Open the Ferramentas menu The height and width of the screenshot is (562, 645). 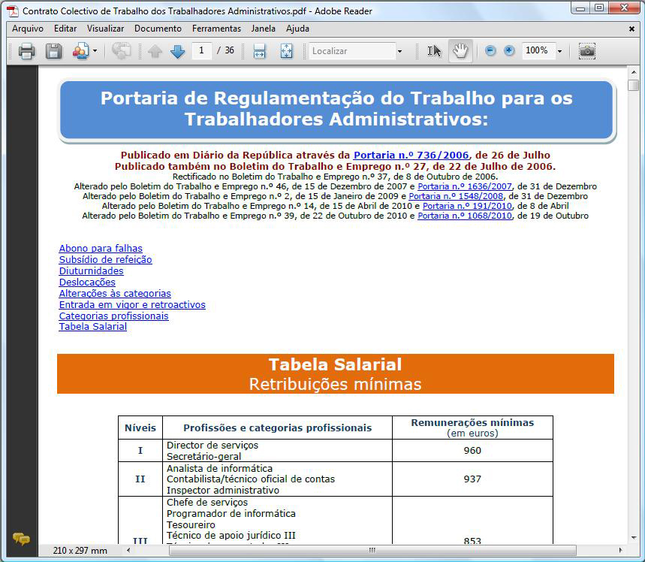point(216,29)
